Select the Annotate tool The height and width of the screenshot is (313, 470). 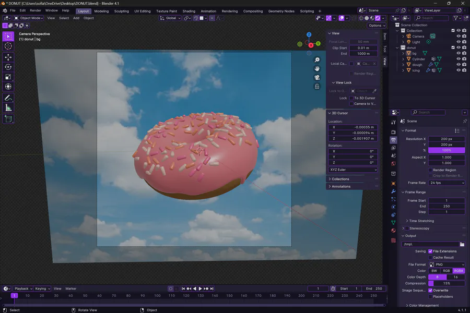(x=8, y=98)
